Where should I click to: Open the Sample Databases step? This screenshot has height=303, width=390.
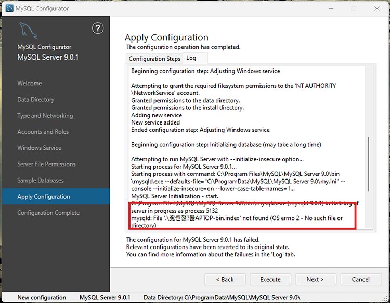40,181
